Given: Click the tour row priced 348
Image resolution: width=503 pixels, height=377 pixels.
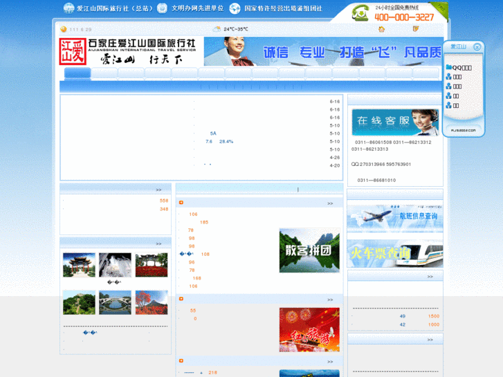Looking at the screenshot, I should click(116, 209).
